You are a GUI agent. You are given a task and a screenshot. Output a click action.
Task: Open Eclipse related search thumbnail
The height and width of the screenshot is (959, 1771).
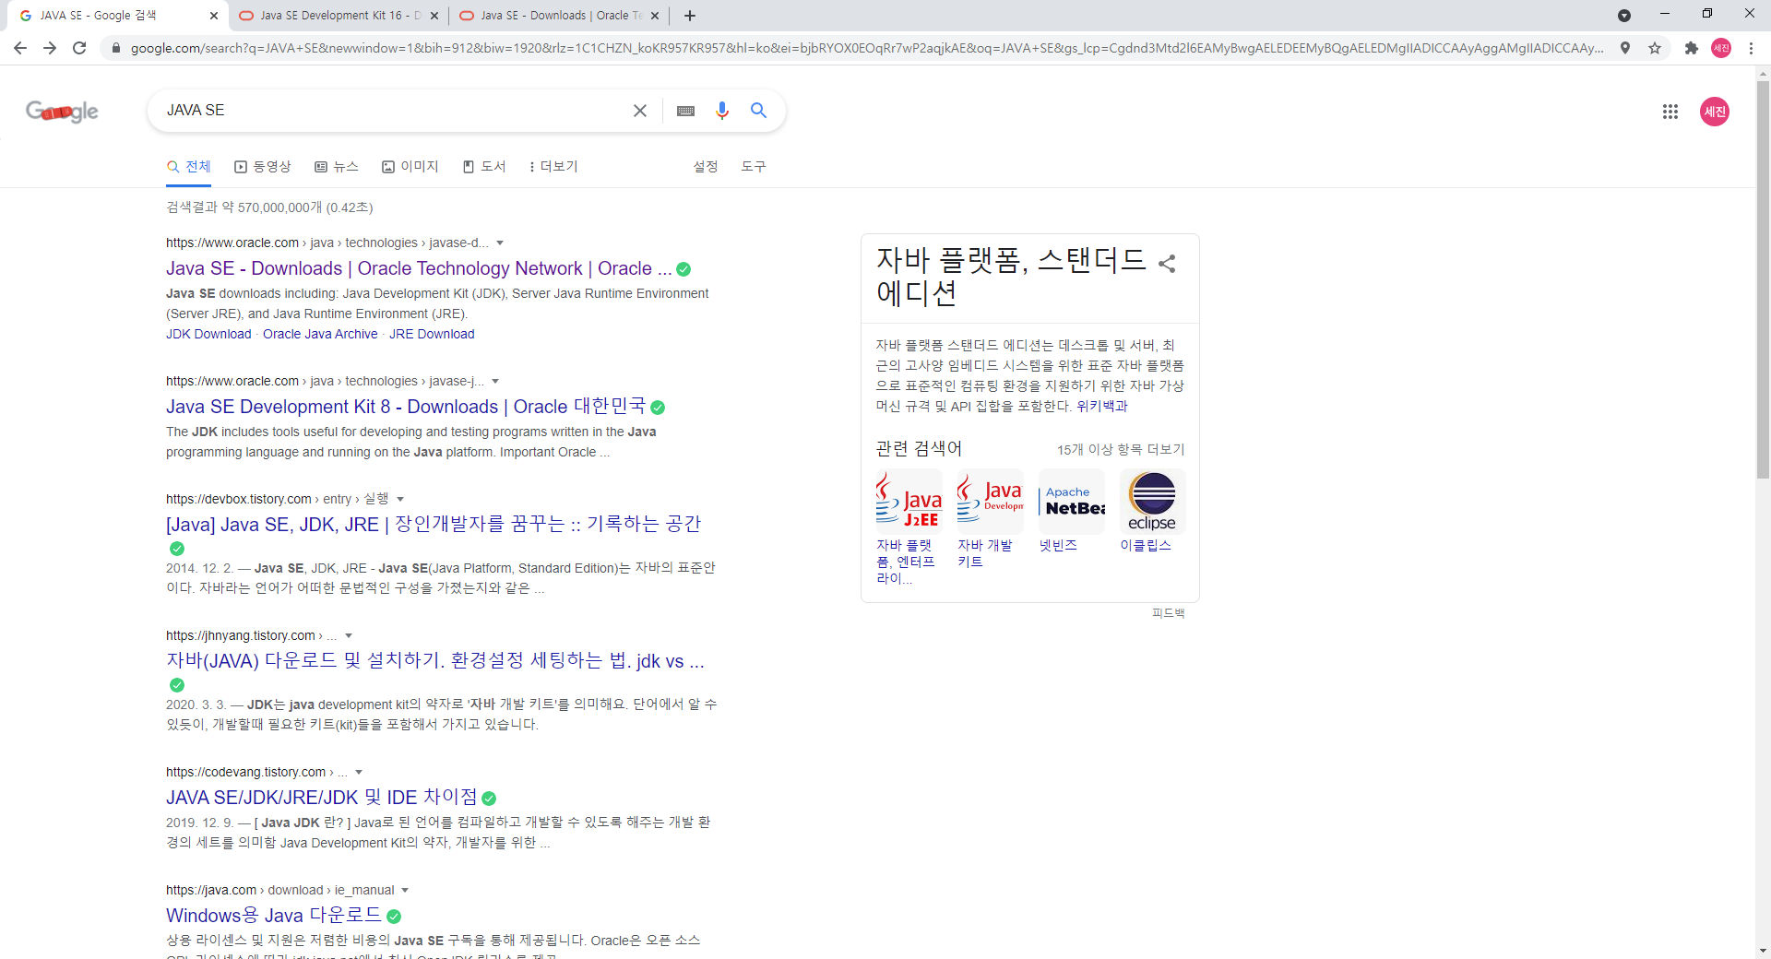click(x=1152, y=501)
